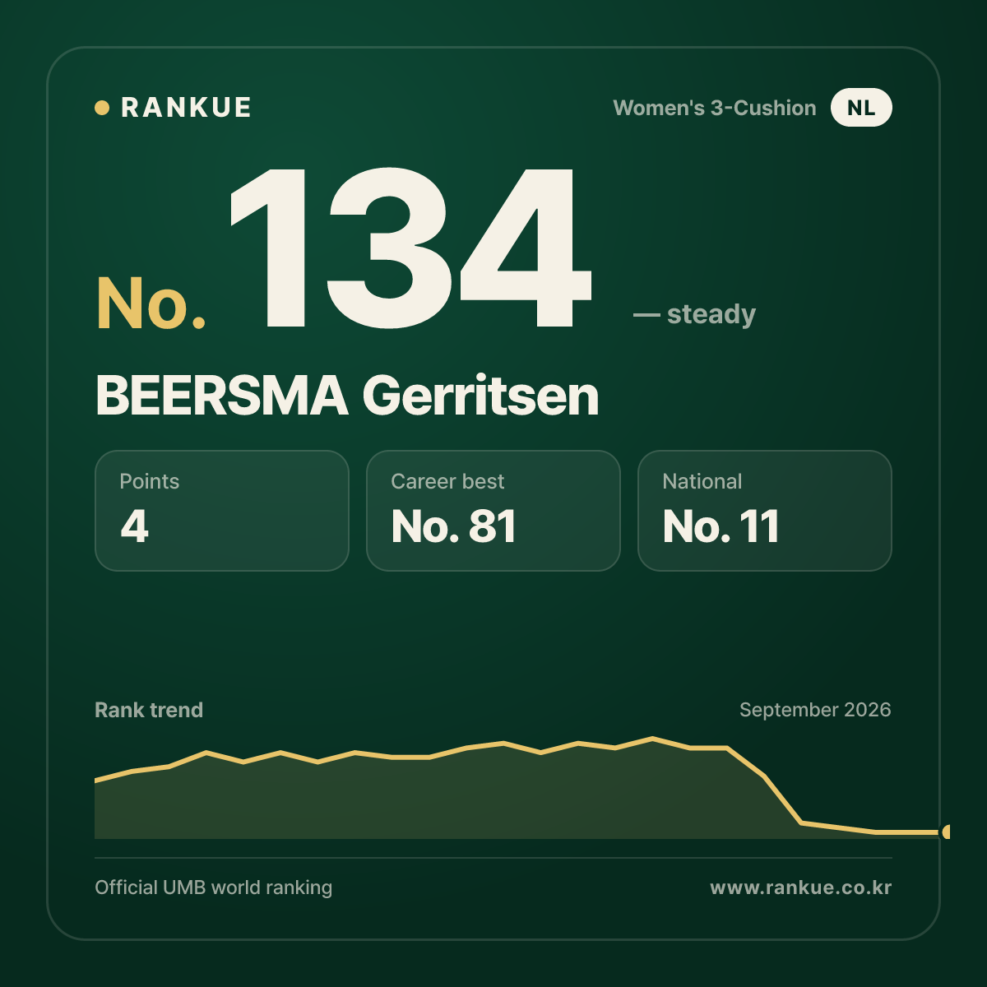Viewport: 987px width, 987px height.
Task: Click the RANKUE logo text
Action: pyautogui.click(x=186, y=108)
